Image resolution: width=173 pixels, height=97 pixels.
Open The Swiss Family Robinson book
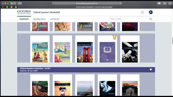coord(40,52)
